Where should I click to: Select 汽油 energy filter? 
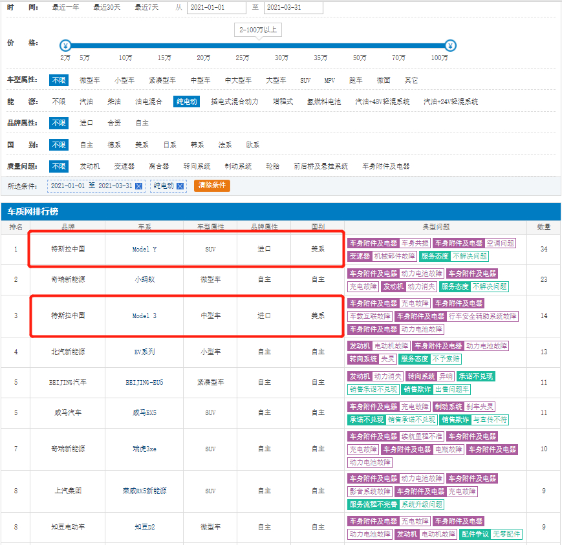point(86,102)
